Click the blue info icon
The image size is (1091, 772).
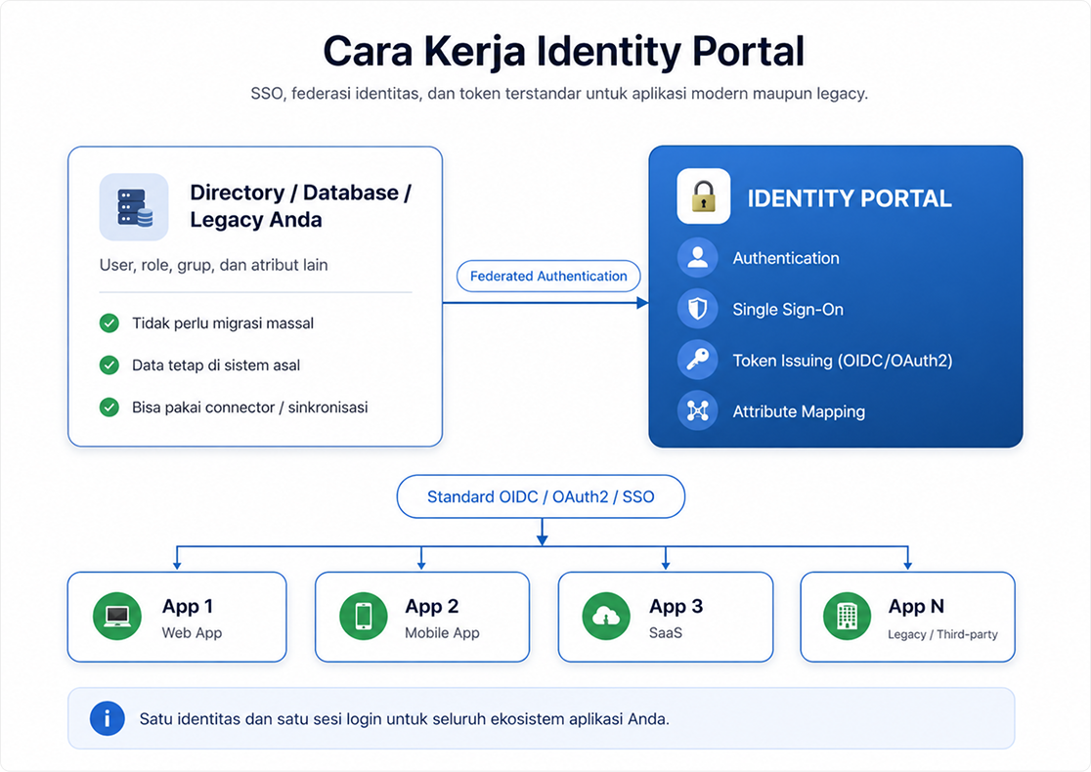108,718
